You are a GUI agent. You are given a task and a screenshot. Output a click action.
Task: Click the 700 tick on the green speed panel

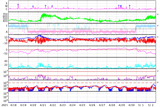[5, 14]
